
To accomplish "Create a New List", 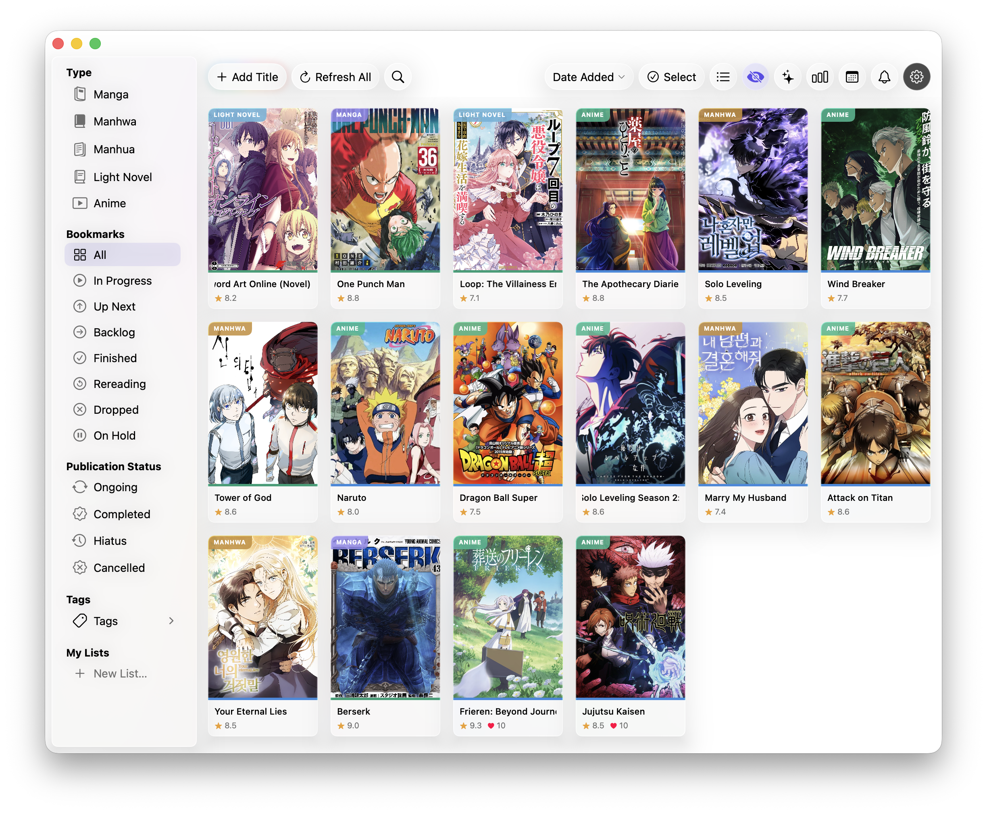I will coord(120,673).
